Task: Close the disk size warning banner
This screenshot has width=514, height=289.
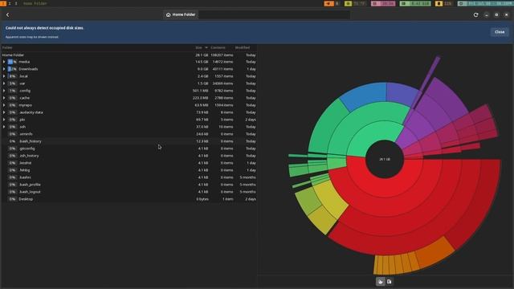Action: click(500, 32)
